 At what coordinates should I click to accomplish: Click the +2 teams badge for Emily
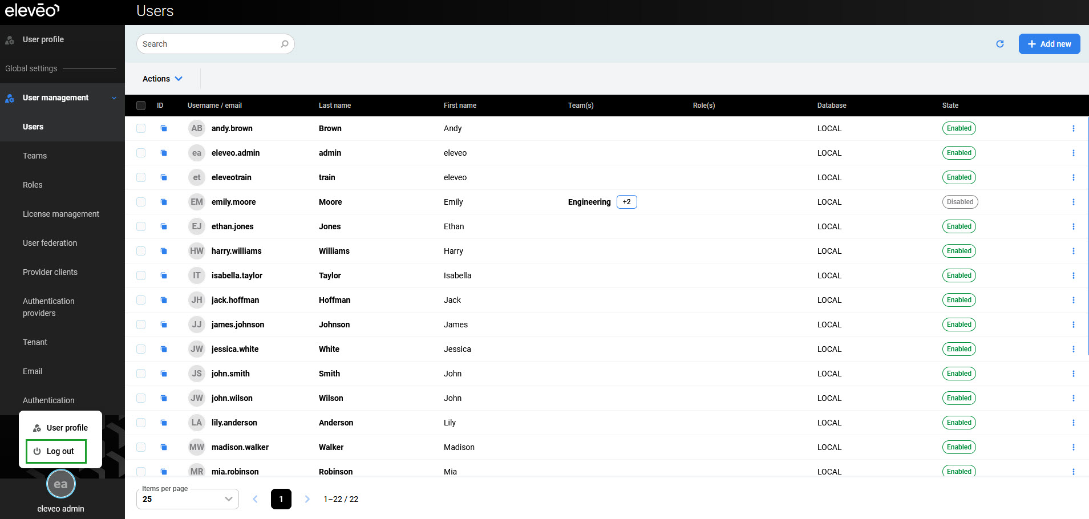[626, 202]
